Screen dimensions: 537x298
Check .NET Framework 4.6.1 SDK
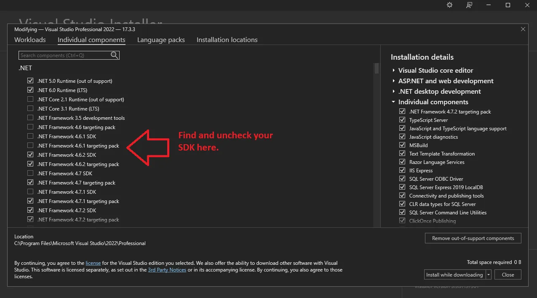pos(30,136)
